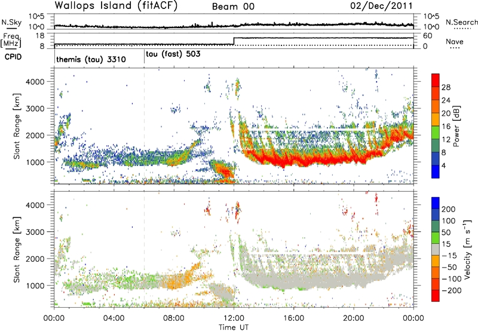
Task: Click the 200 value on Velocity colorbar
Action: pos(449,209)
